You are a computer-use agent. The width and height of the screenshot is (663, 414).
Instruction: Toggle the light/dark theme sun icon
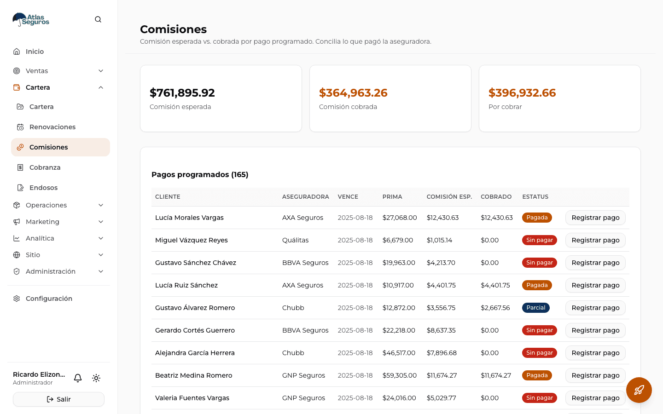pos(96,378)
